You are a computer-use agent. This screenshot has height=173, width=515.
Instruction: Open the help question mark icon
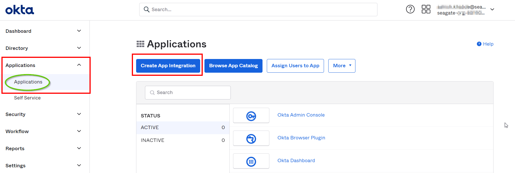tap(410, 9)
